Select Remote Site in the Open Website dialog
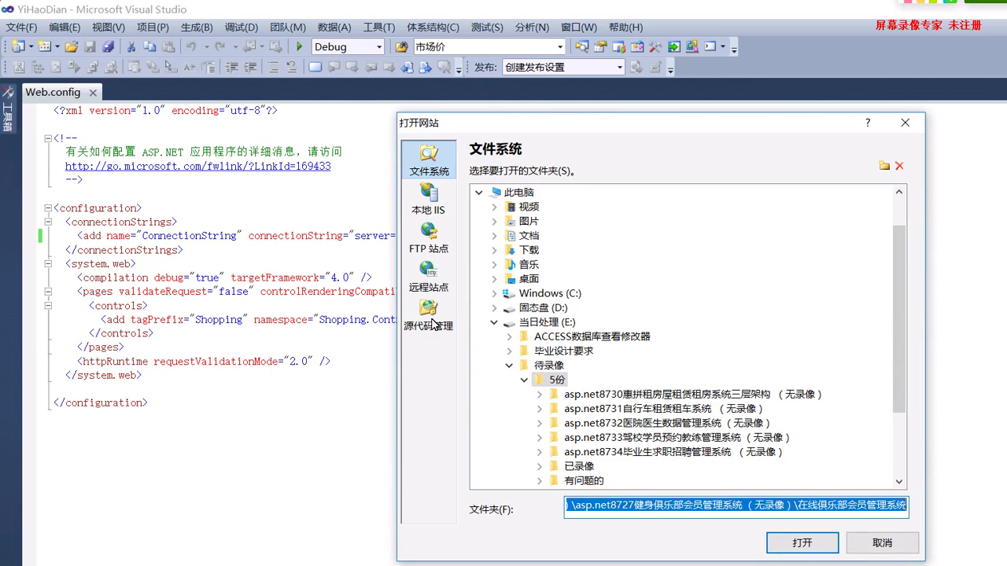The height and width of the screenshot is (566, 1007). click(x=429, y=276)
